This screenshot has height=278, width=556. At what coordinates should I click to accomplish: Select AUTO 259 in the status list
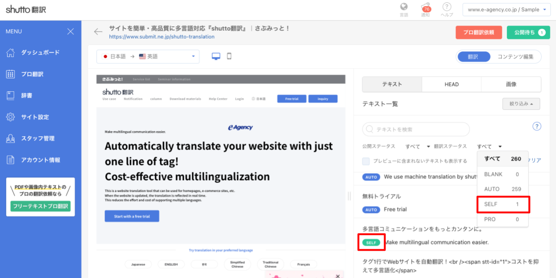pos(503,189)
